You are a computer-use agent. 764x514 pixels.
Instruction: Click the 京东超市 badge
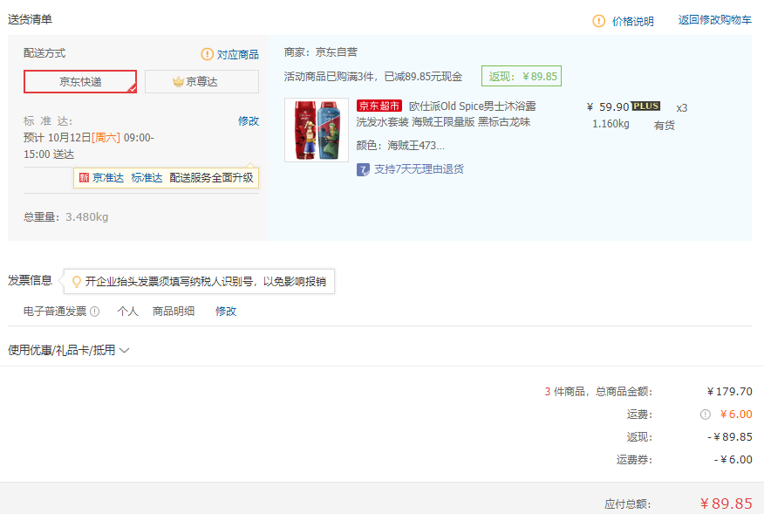pyautogui.click(x=379, y=106)
